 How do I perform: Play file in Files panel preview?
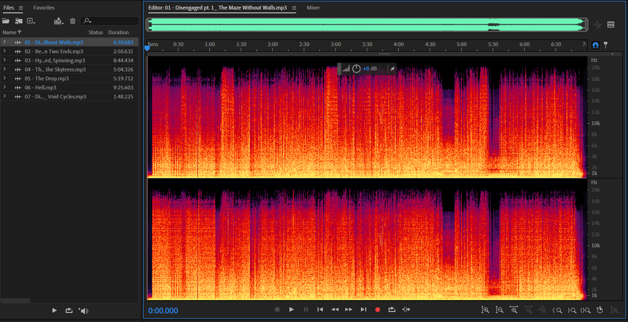54,310
